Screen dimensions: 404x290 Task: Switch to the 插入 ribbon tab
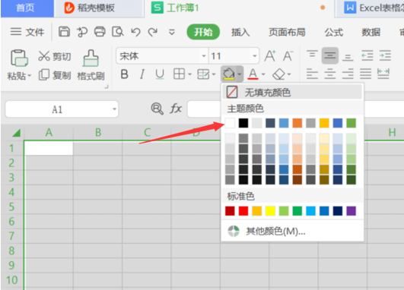(x=240, y=32)
